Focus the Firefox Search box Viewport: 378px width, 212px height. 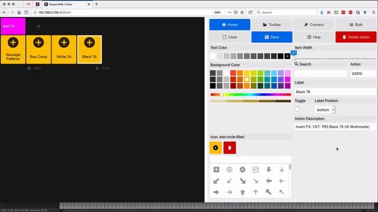click(286, 12)
